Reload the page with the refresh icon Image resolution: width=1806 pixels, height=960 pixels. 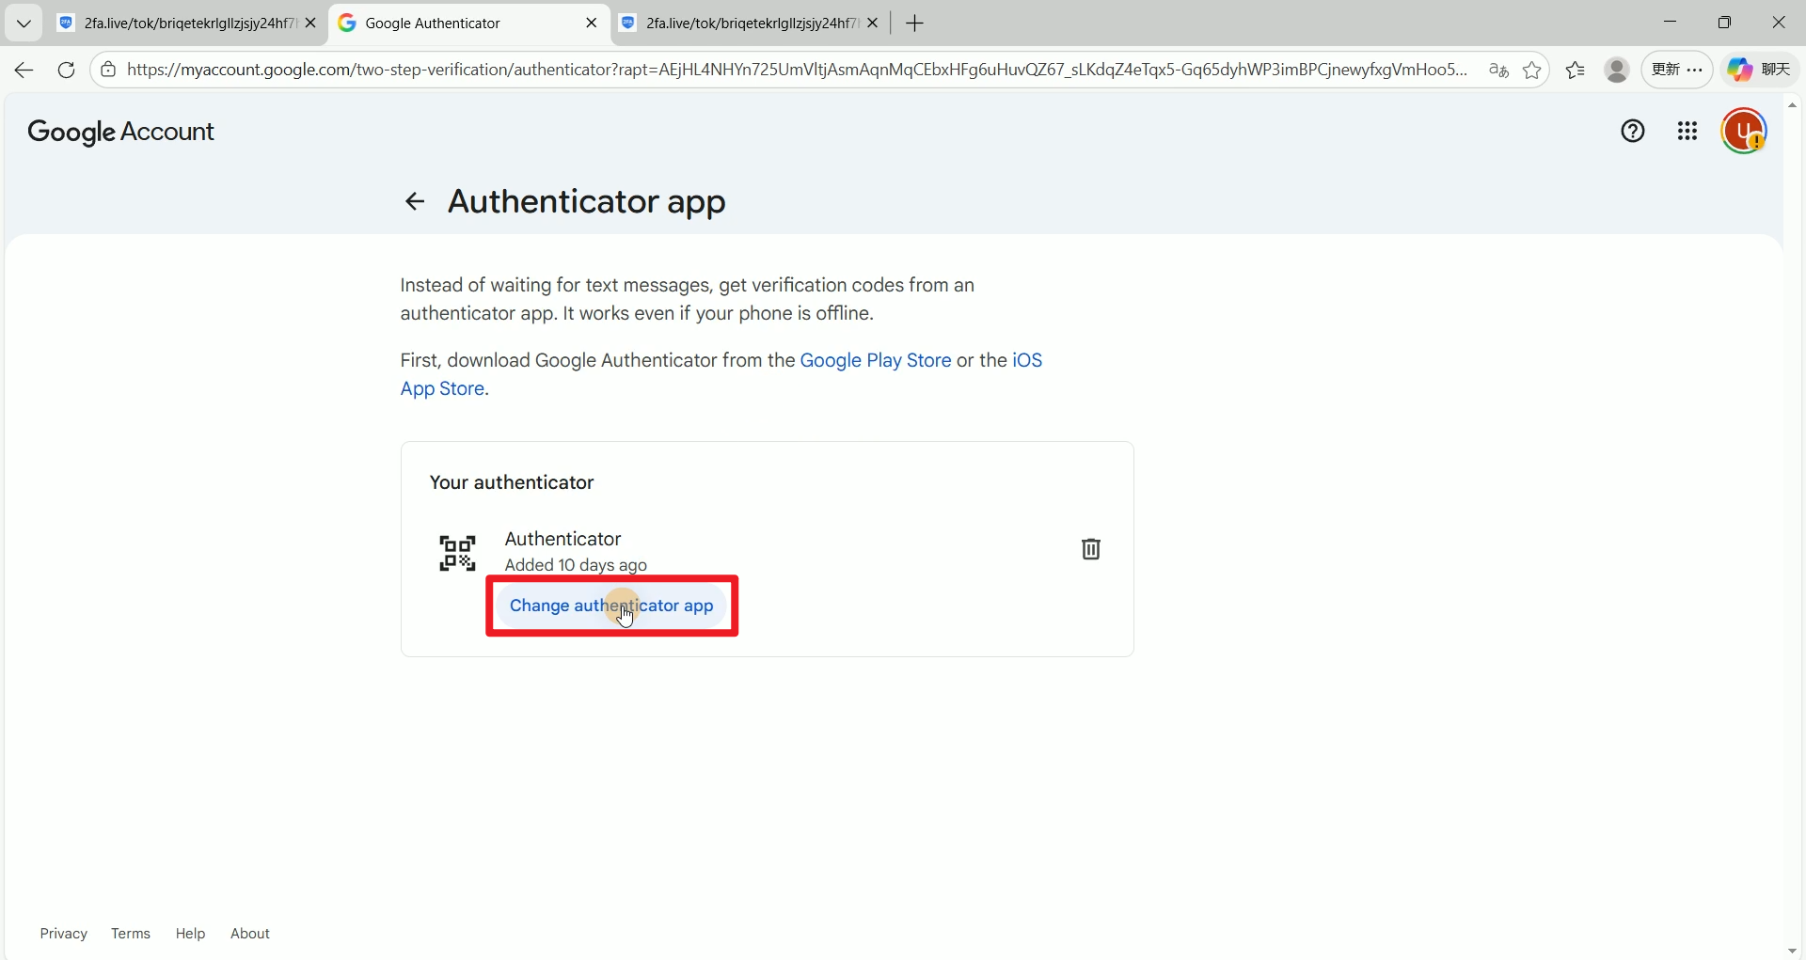66,71
